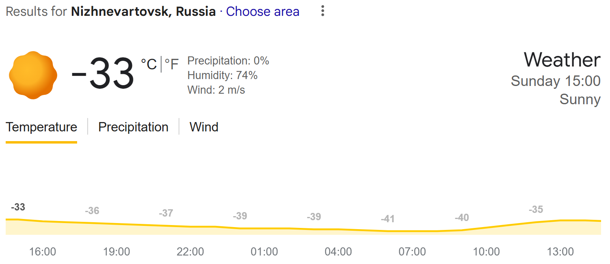Screen dimensions: 610x264
Task: Switch temperature unit to °F
Action: tap(171, 64)
